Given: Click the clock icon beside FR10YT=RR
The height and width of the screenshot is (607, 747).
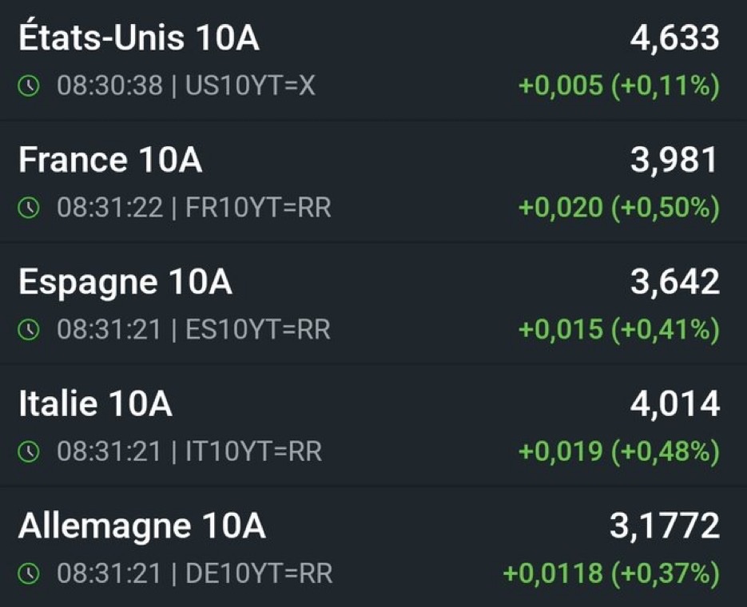Looking at the screenshot, I should click(x=29, y=208).
